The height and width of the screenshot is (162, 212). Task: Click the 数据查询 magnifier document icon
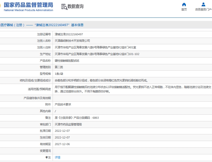pyautogui.click(x=64, y=7)
